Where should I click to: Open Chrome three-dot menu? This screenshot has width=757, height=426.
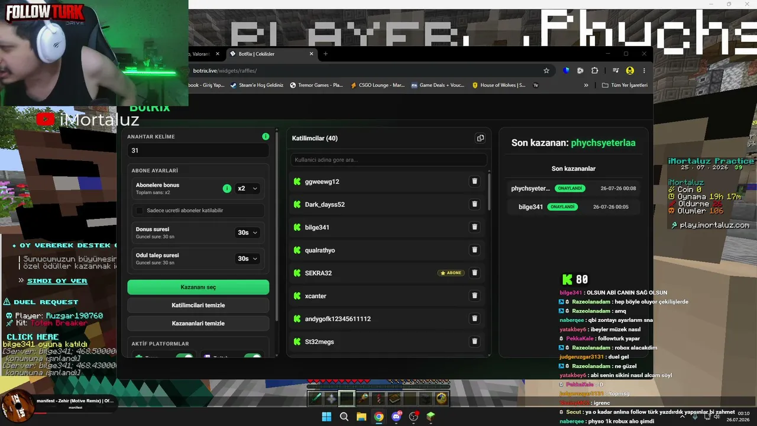[x=644, y=70]
